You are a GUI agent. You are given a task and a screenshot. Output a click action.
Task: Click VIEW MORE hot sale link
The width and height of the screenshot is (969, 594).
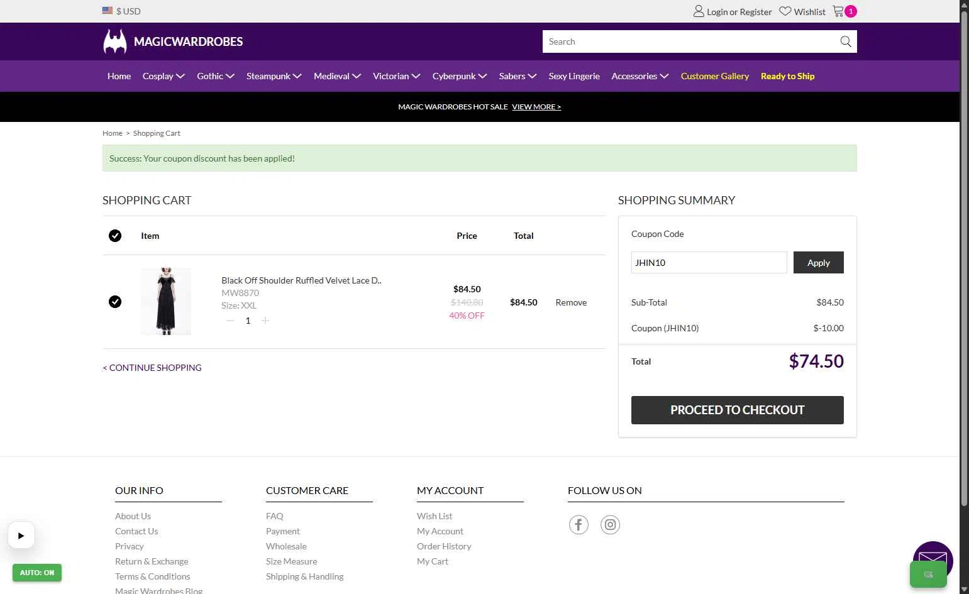coord(536,107)
